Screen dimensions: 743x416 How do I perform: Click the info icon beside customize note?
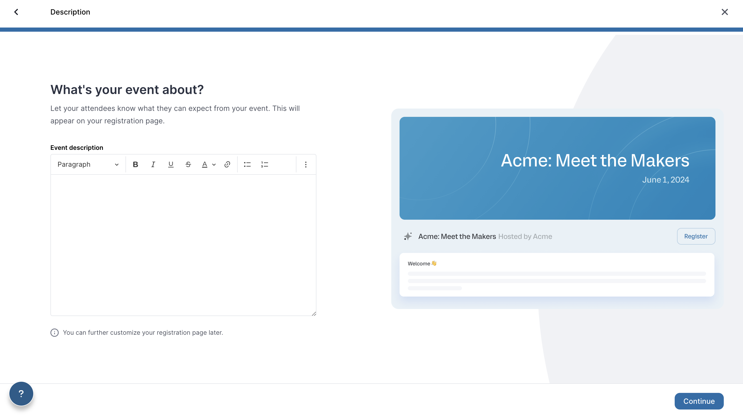click(55, 332)
